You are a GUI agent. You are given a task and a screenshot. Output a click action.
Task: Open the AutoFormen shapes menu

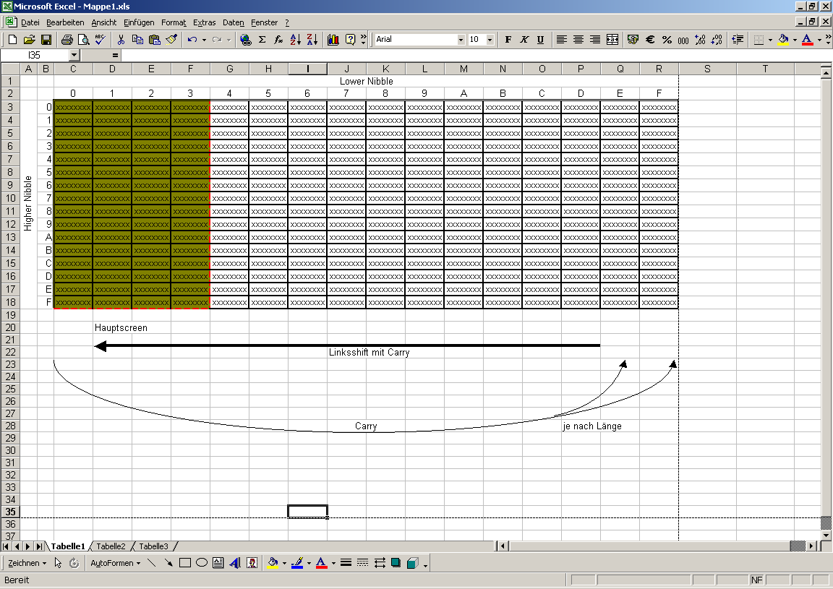pos(115,563)
